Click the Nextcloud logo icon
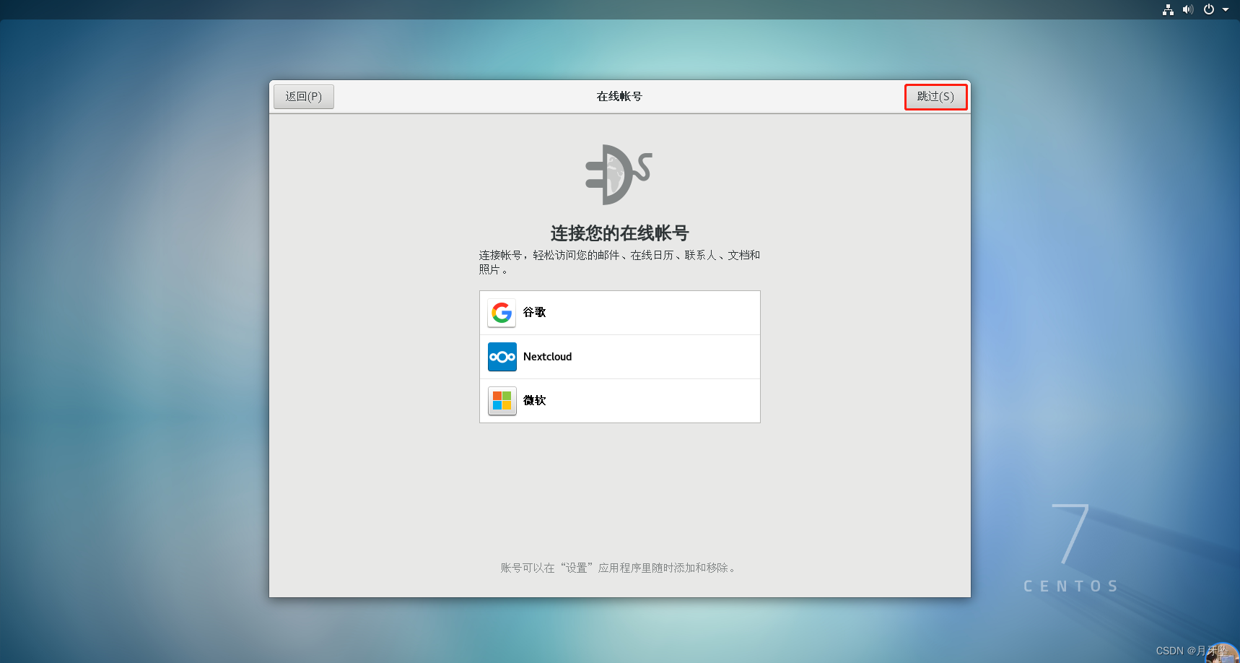The height and width of the screenshot is (663, 1240). (x=502, y=357)
